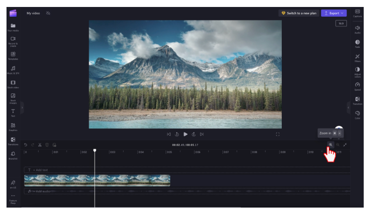Viewport: 373px width, 215px height.
Task: Click the Clipchamp logo home icon
Action: 13,13
